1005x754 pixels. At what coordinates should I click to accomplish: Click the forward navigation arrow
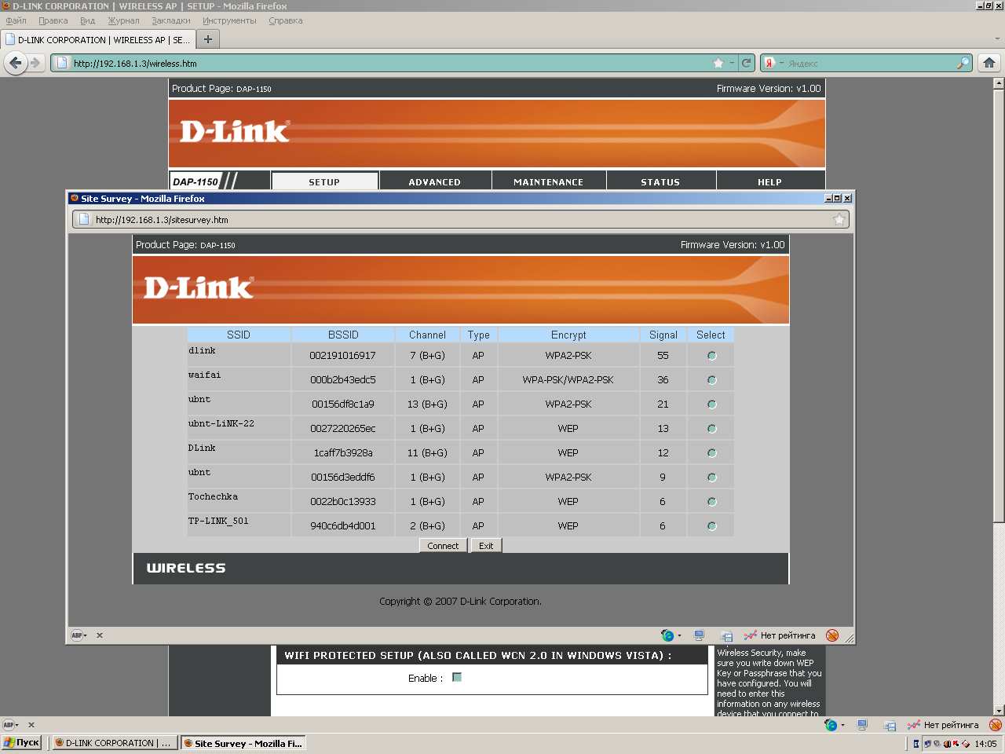(35, 63)
